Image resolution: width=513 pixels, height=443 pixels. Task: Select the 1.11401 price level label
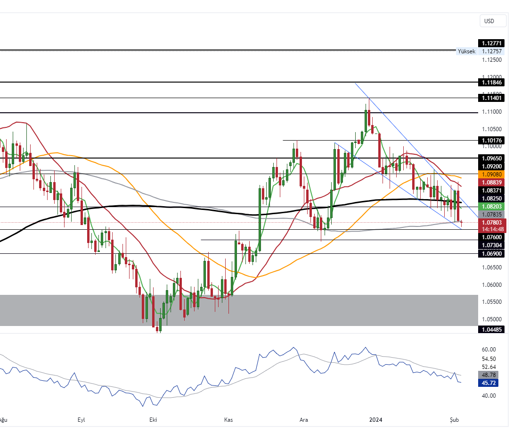click(491, 98)
